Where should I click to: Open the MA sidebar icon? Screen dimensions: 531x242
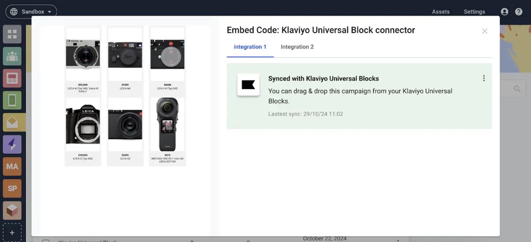(12, 166)
